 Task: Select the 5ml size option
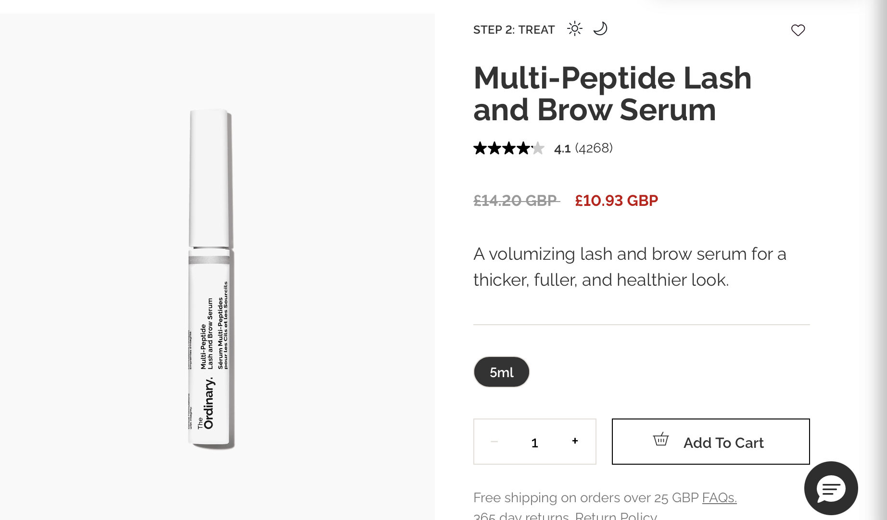point(501,372)
